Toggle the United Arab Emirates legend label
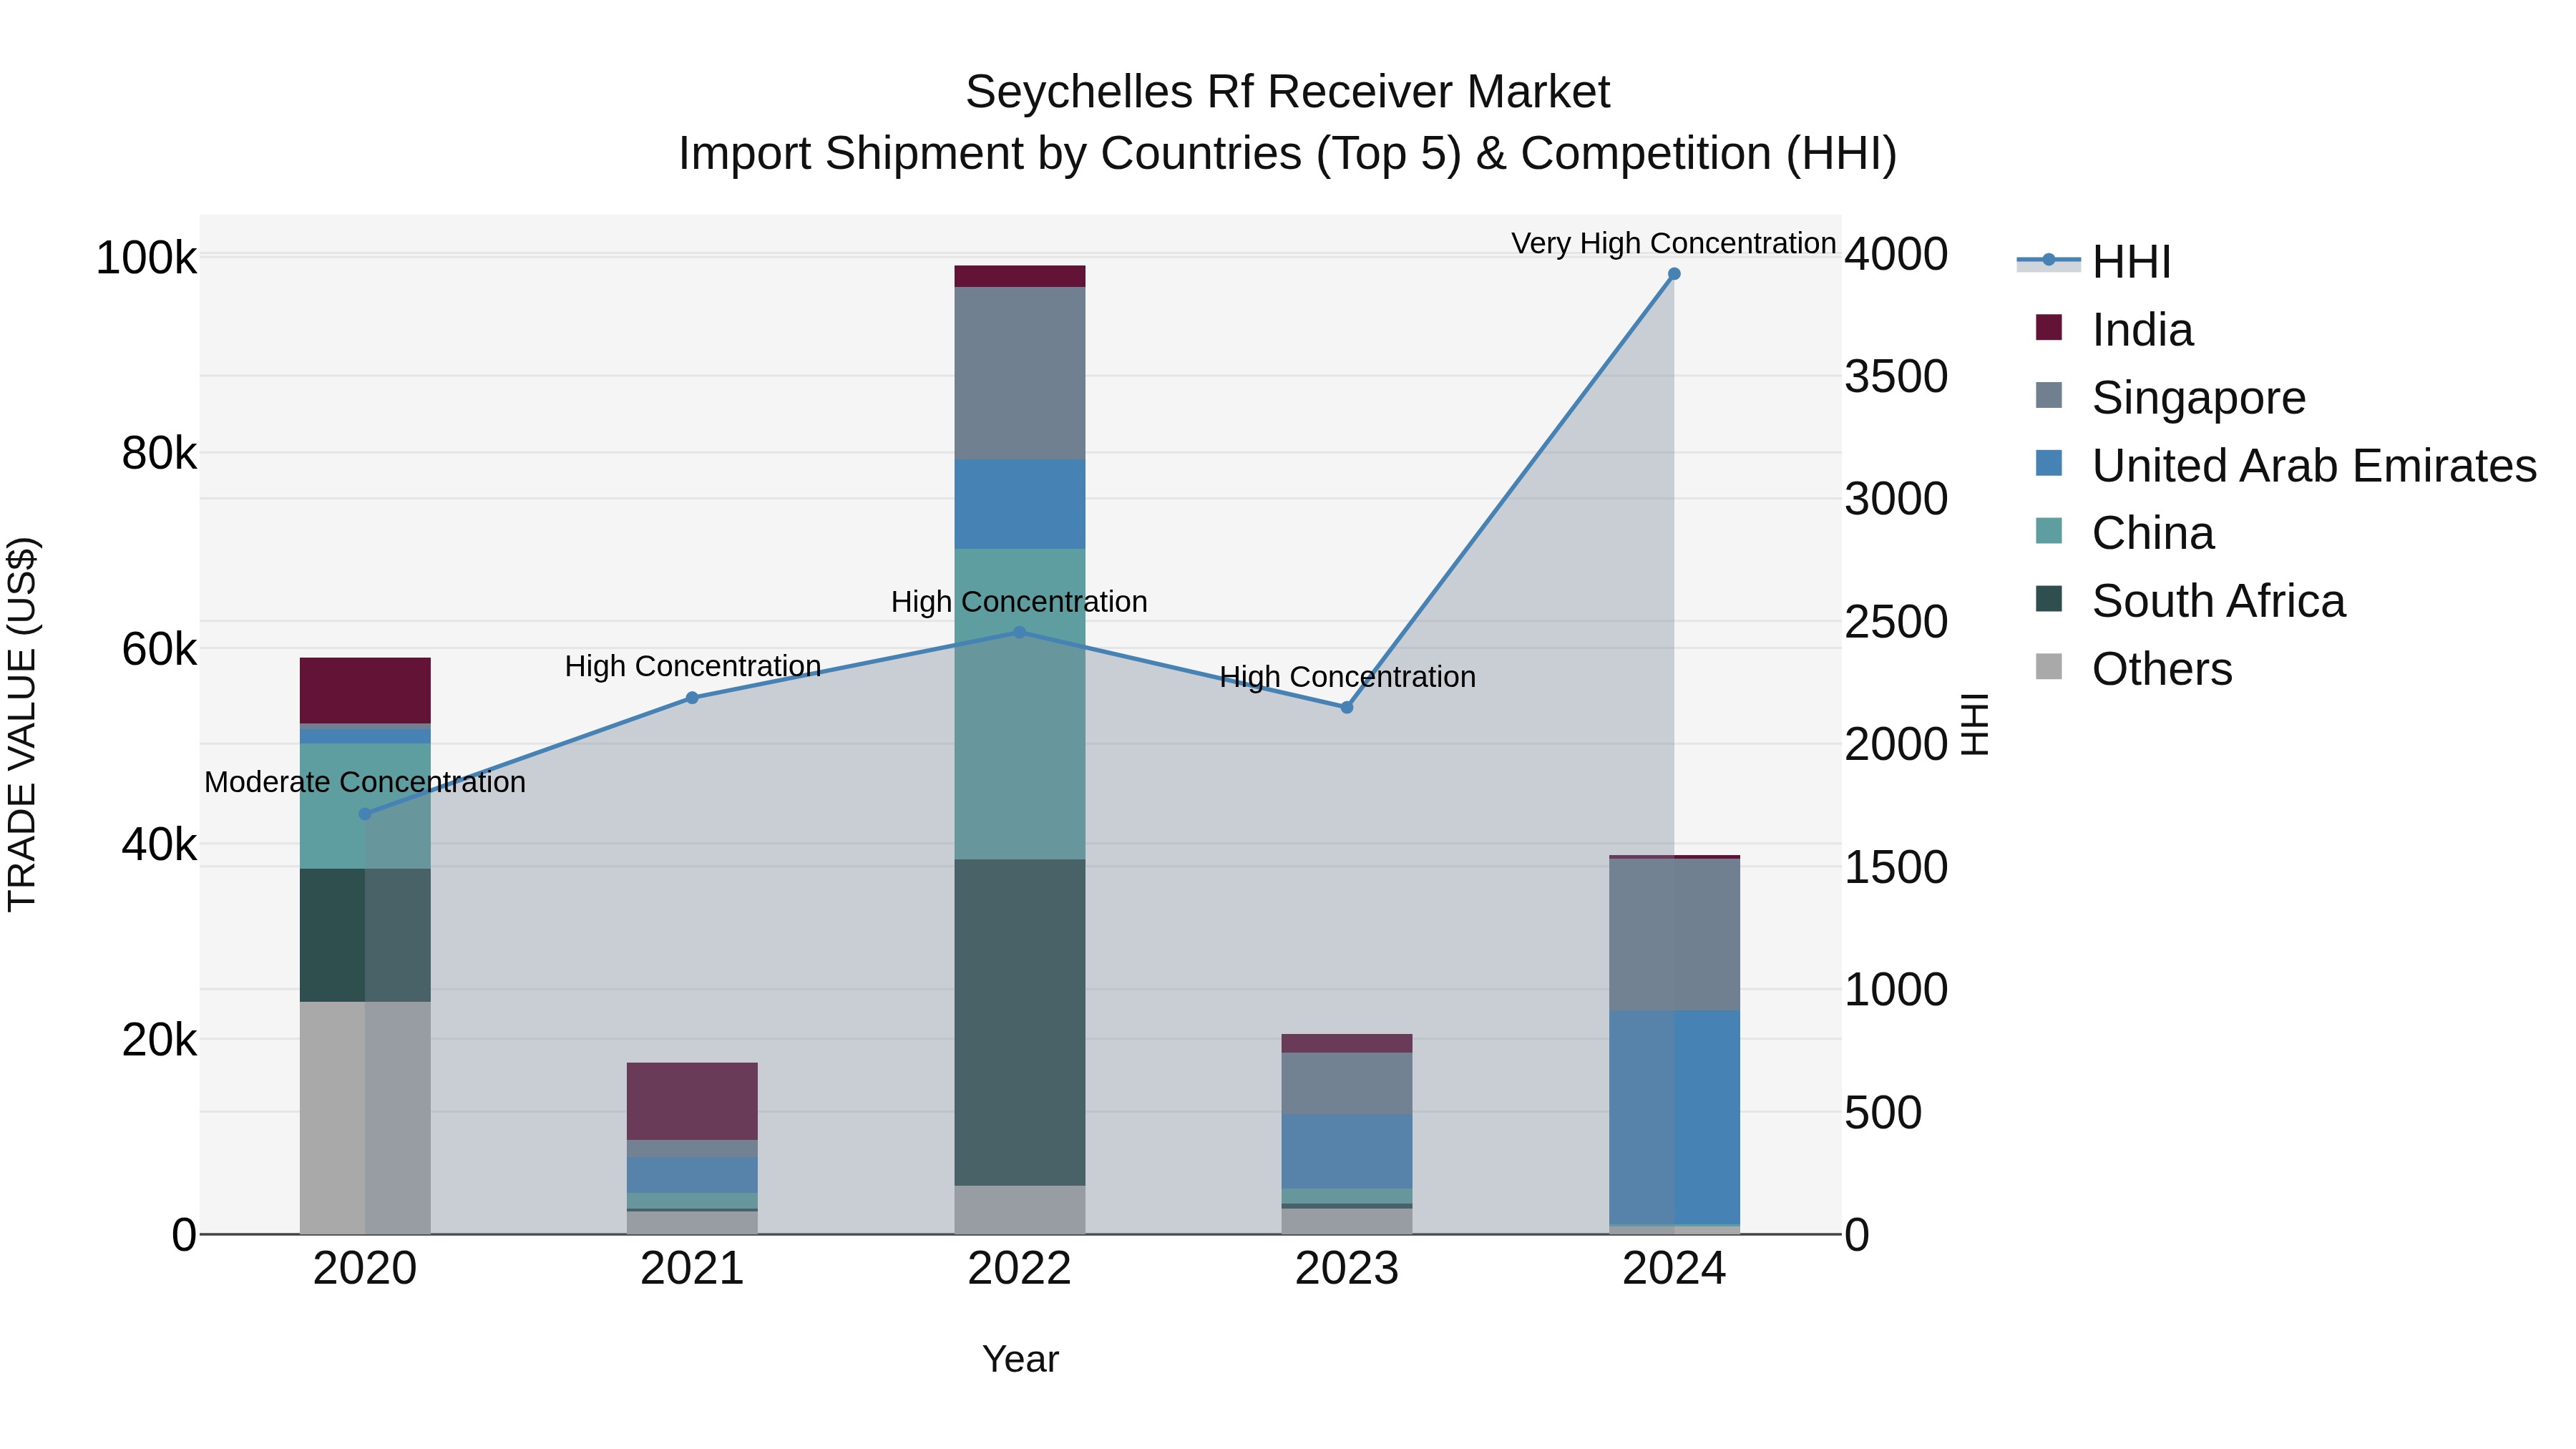 (2314, 466)
